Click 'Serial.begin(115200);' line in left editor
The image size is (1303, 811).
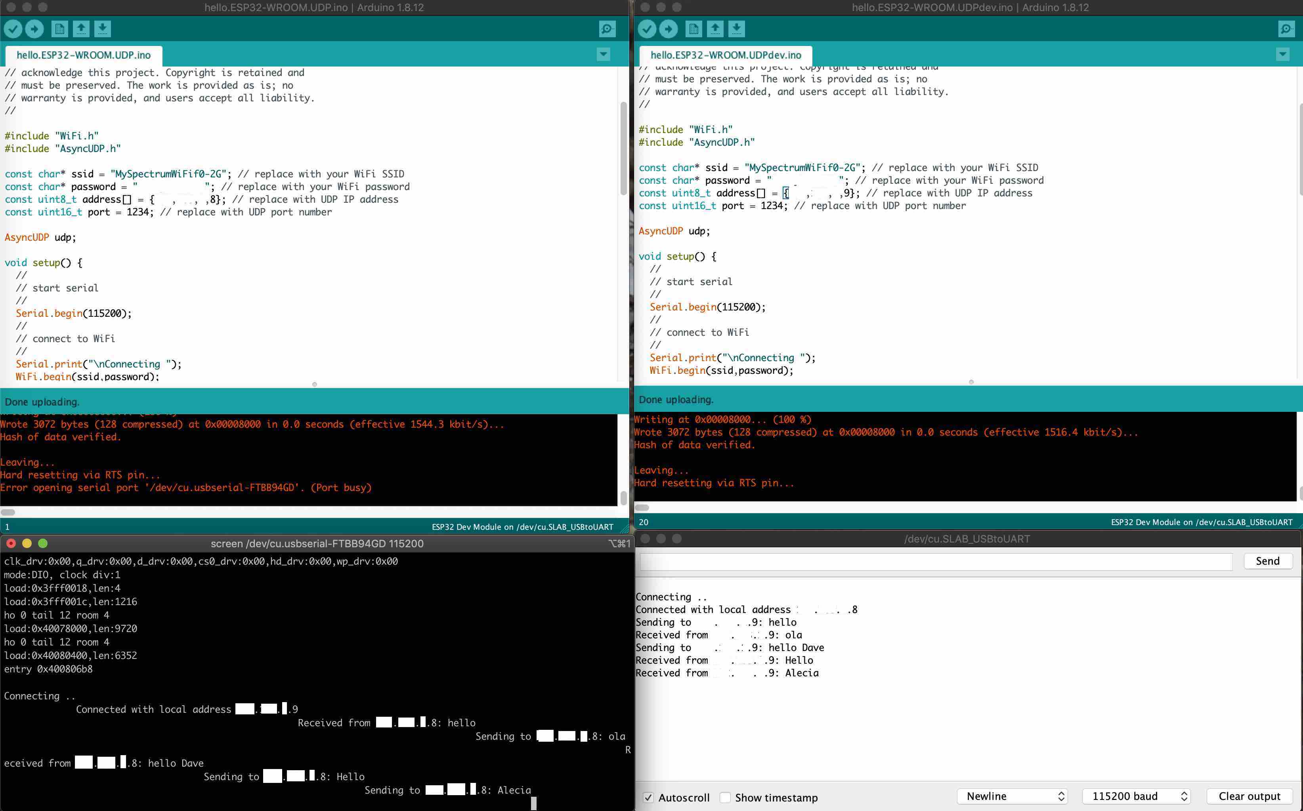click(x=74, y=313)
